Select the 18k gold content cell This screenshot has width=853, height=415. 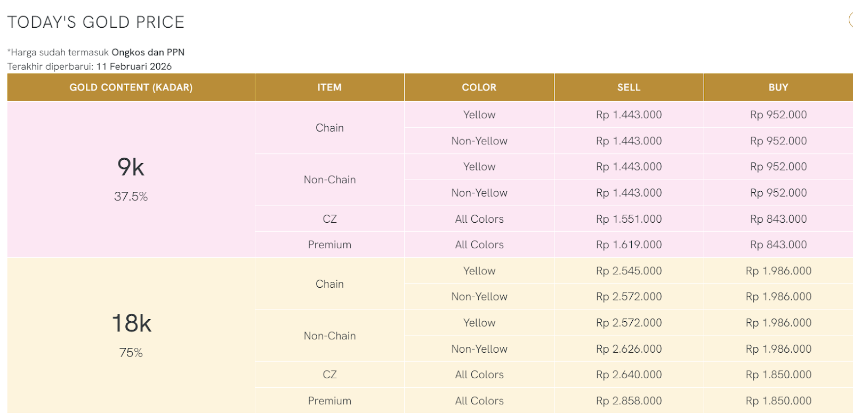(x=131, y=323)
